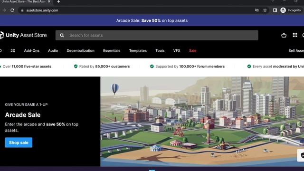The height and width of the screenshot is (171, 304).
Task: Click 'Over 11,000 five-star assets' text
Action: pos(27,66)
